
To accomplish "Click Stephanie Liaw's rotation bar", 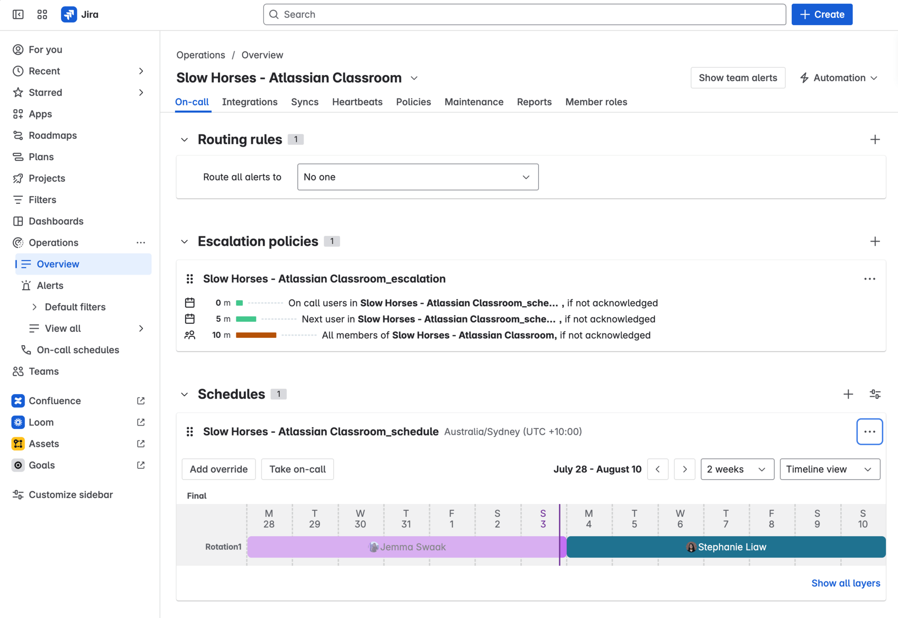I will coord(725,547).
